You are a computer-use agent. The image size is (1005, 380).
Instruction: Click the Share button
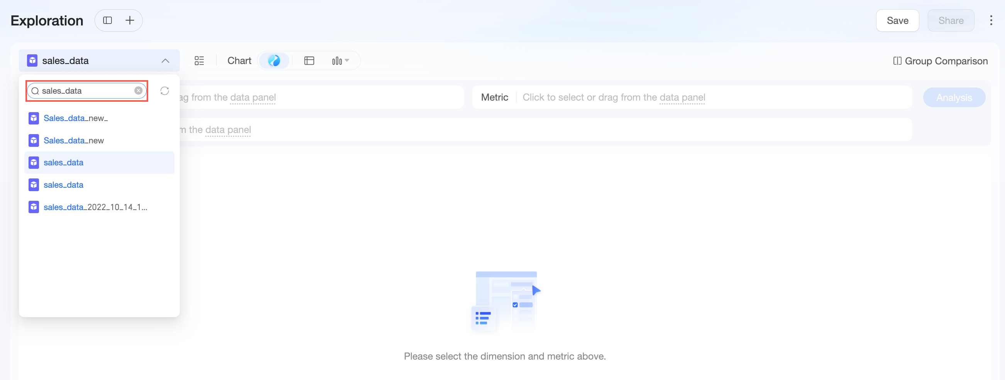click(x=951, y=20)
